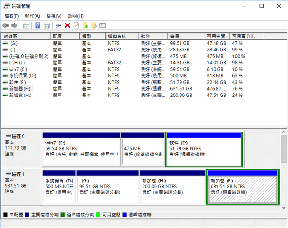This screenshot has height=228, width=288.
Task: Sort by the 檔案系統 column header
Action: point(121,36)
